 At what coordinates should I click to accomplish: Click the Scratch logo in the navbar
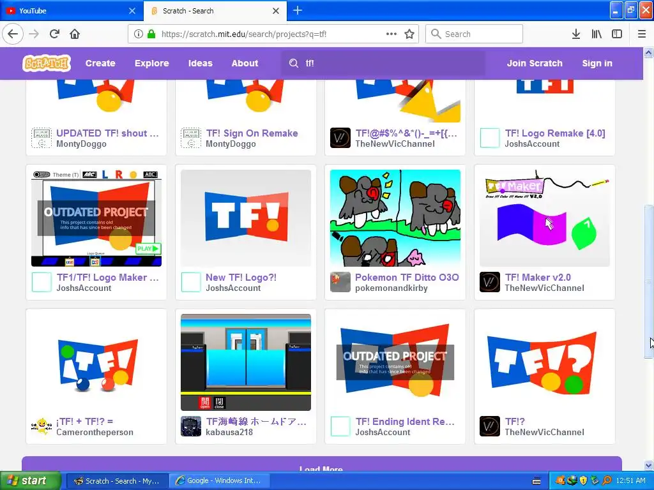[x=46, y=63]
